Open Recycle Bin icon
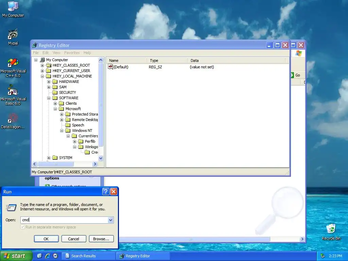This screenshot has height=261, width=348. 331,232
